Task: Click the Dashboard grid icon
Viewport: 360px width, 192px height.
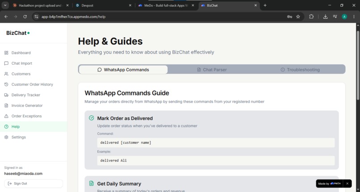Action: (x=6, y=53)
